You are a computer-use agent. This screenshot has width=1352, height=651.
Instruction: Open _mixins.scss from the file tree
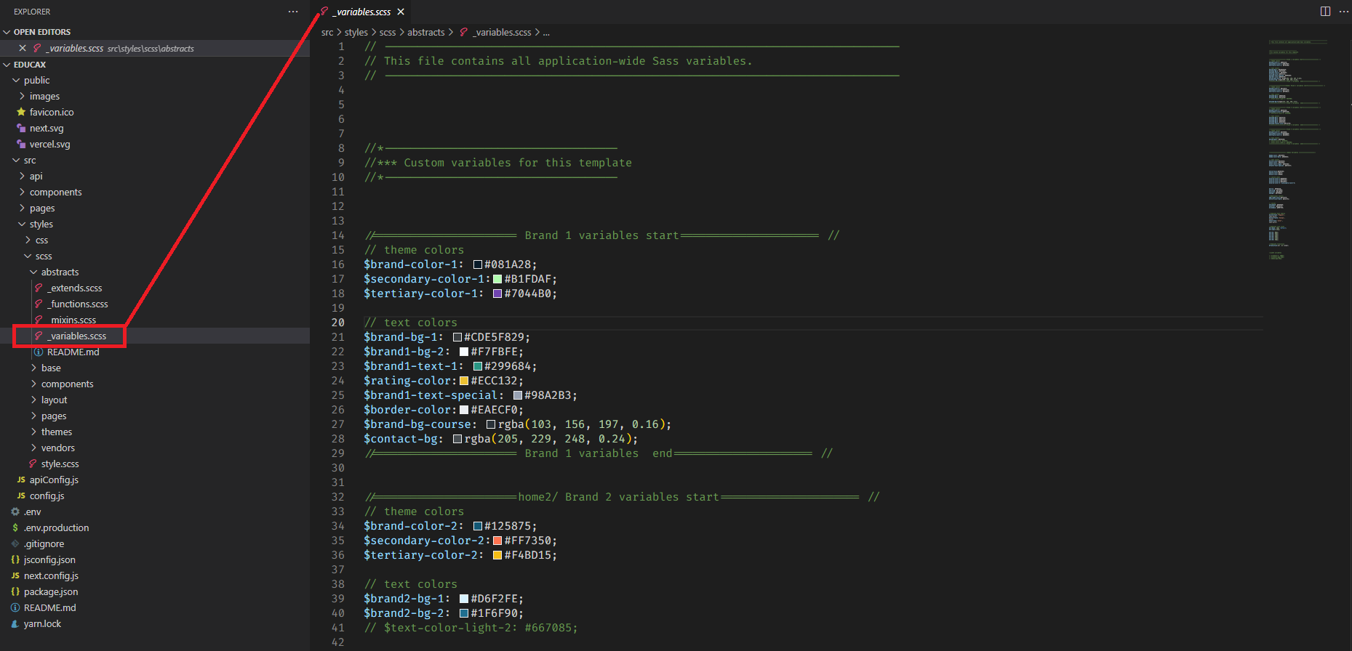(73, 320)
